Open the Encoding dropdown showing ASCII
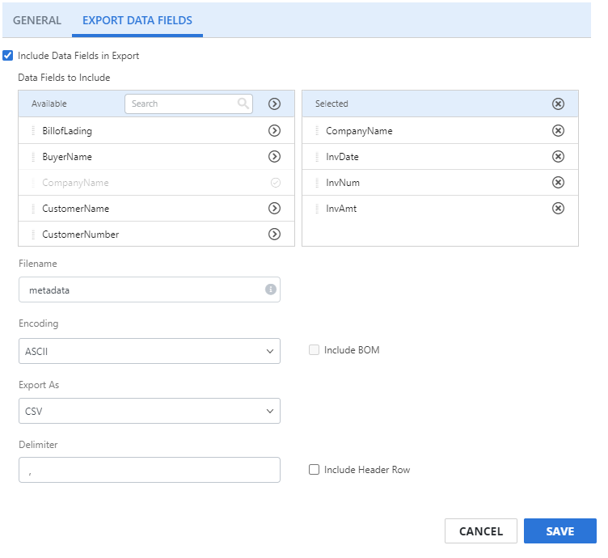 click(x=150, y=351)
